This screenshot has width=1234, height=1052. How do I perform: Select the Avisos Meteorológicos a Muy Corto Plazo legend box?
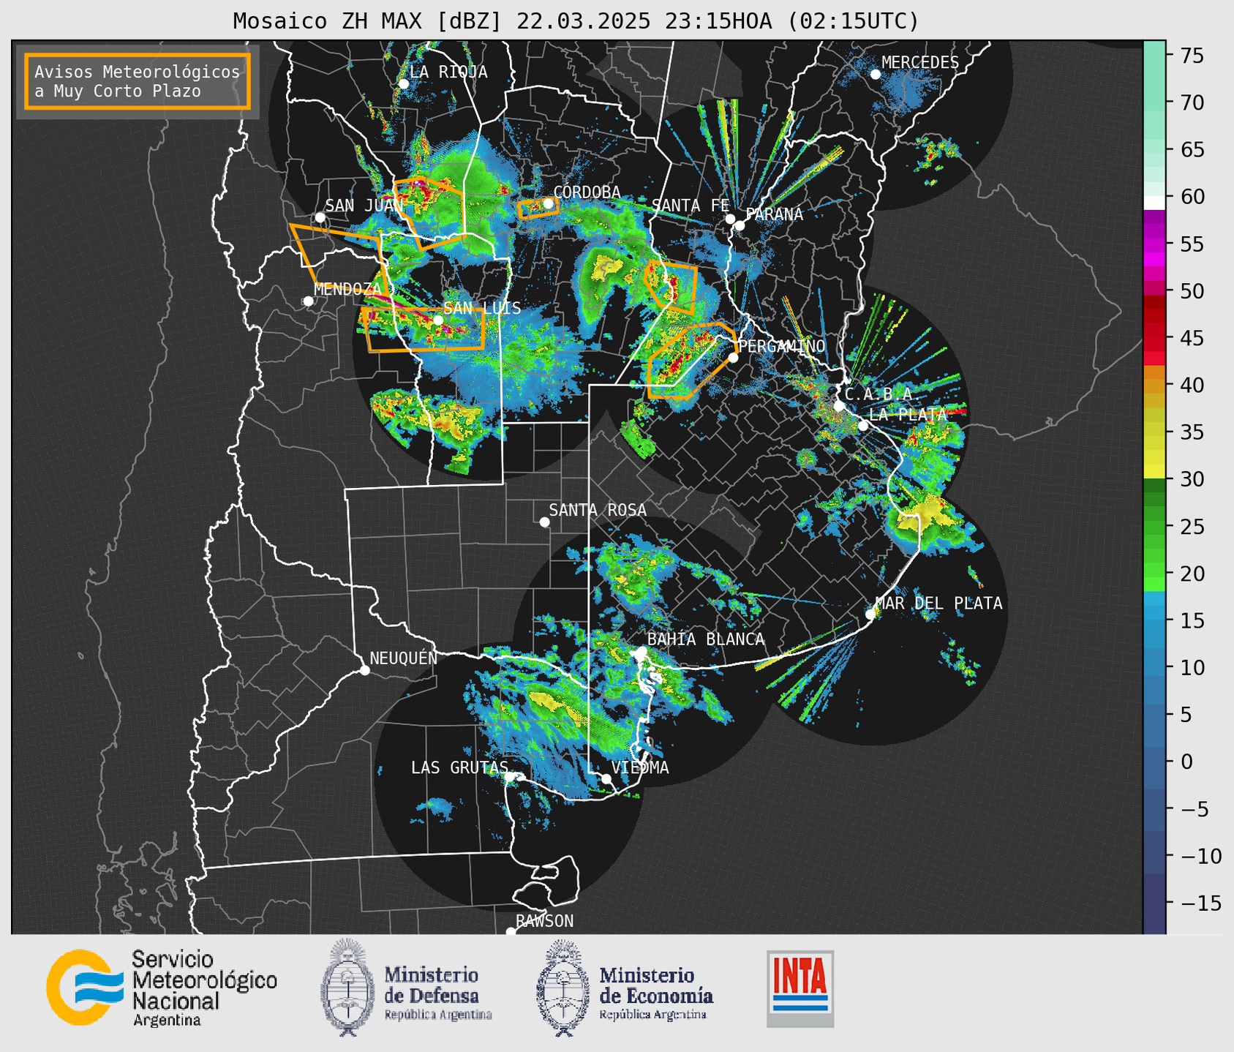(x=138, y=81)
